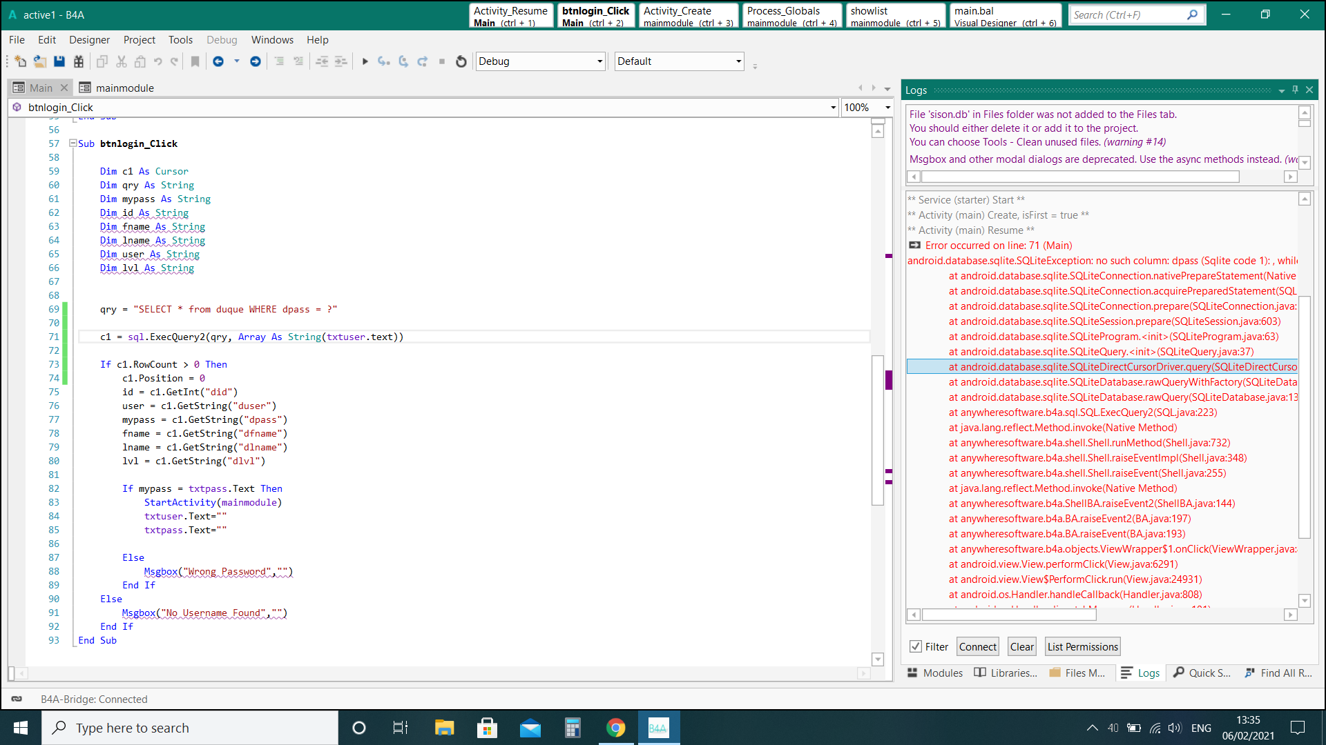Click the bookmark toggle icon
1326x745 pixels.
coord(195,61)
